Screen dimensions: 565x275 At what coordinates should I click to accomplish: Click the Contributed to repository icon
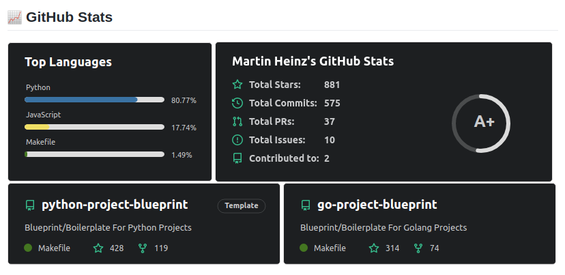[x=237, y=158]
